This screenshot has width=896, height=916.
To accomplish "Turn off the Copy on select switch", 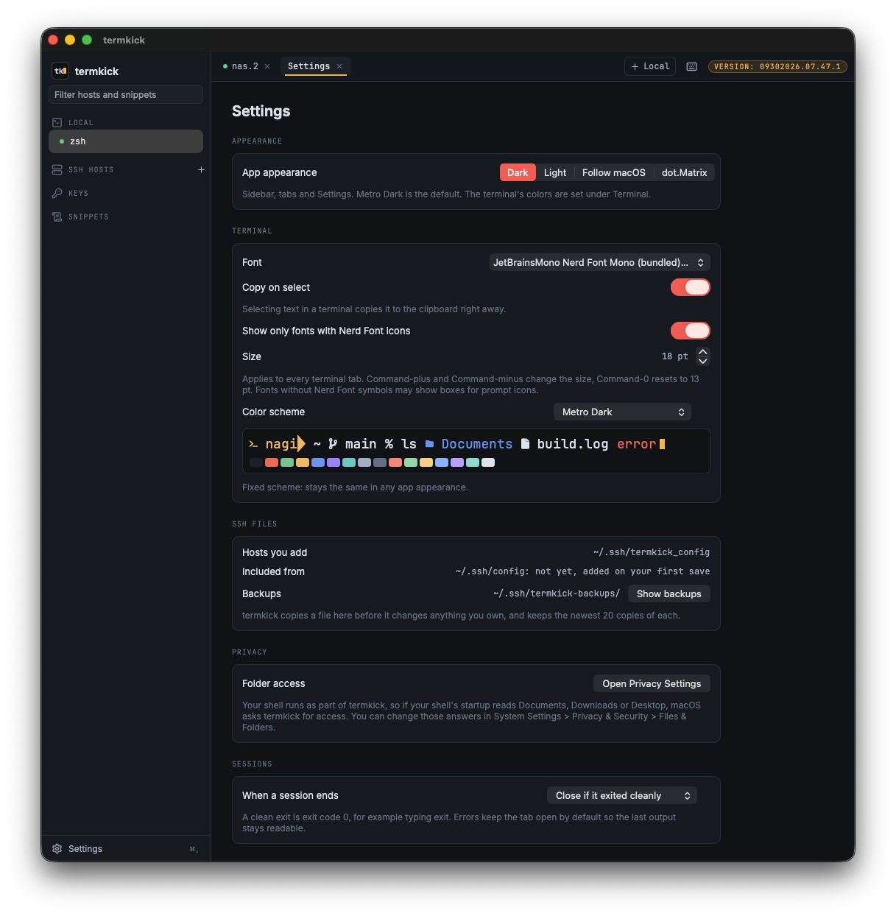I will (690, 287).
